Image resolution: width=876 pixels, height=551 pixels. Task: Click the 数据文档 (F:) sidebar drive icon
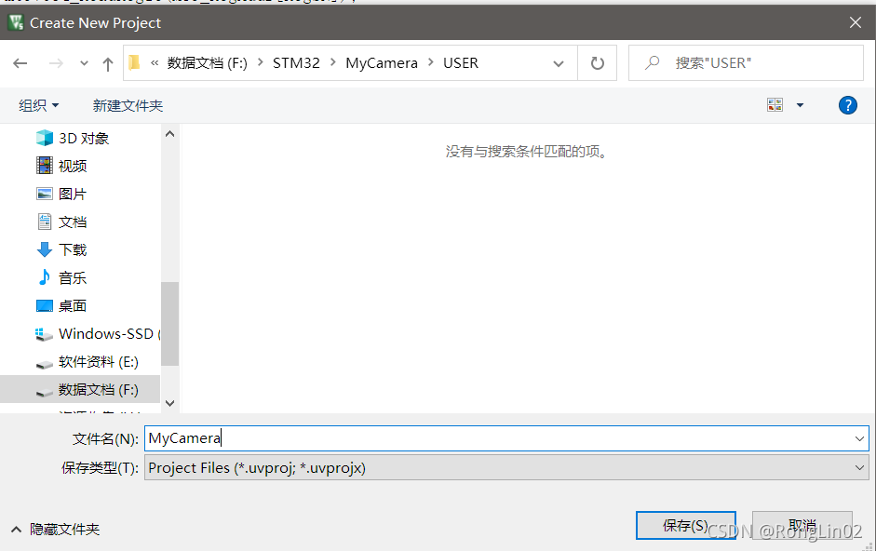coord(45,392)
